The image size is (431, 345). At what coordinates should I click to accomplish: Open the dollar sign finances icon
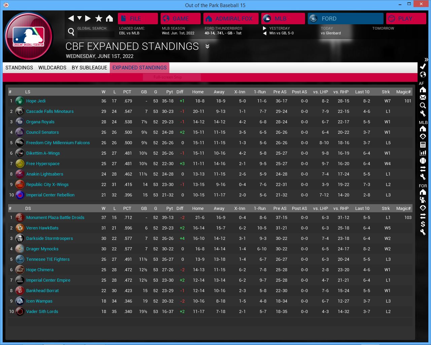[423, 224]
